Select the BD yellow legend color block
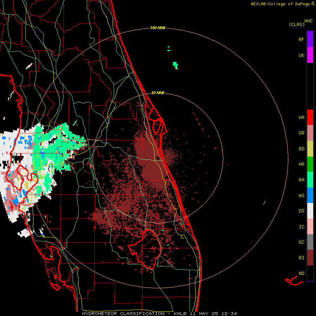 click(x=310, y=149)
